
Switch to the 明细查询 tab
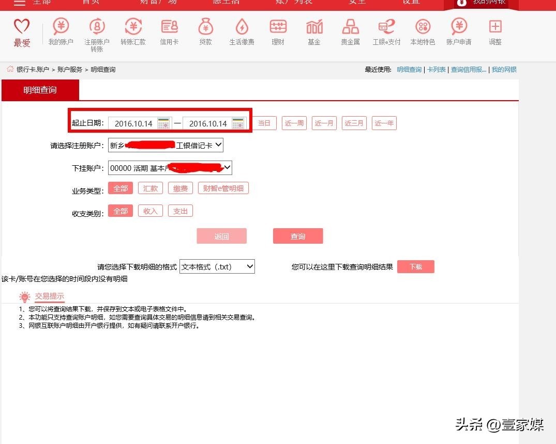pos(40,90)
